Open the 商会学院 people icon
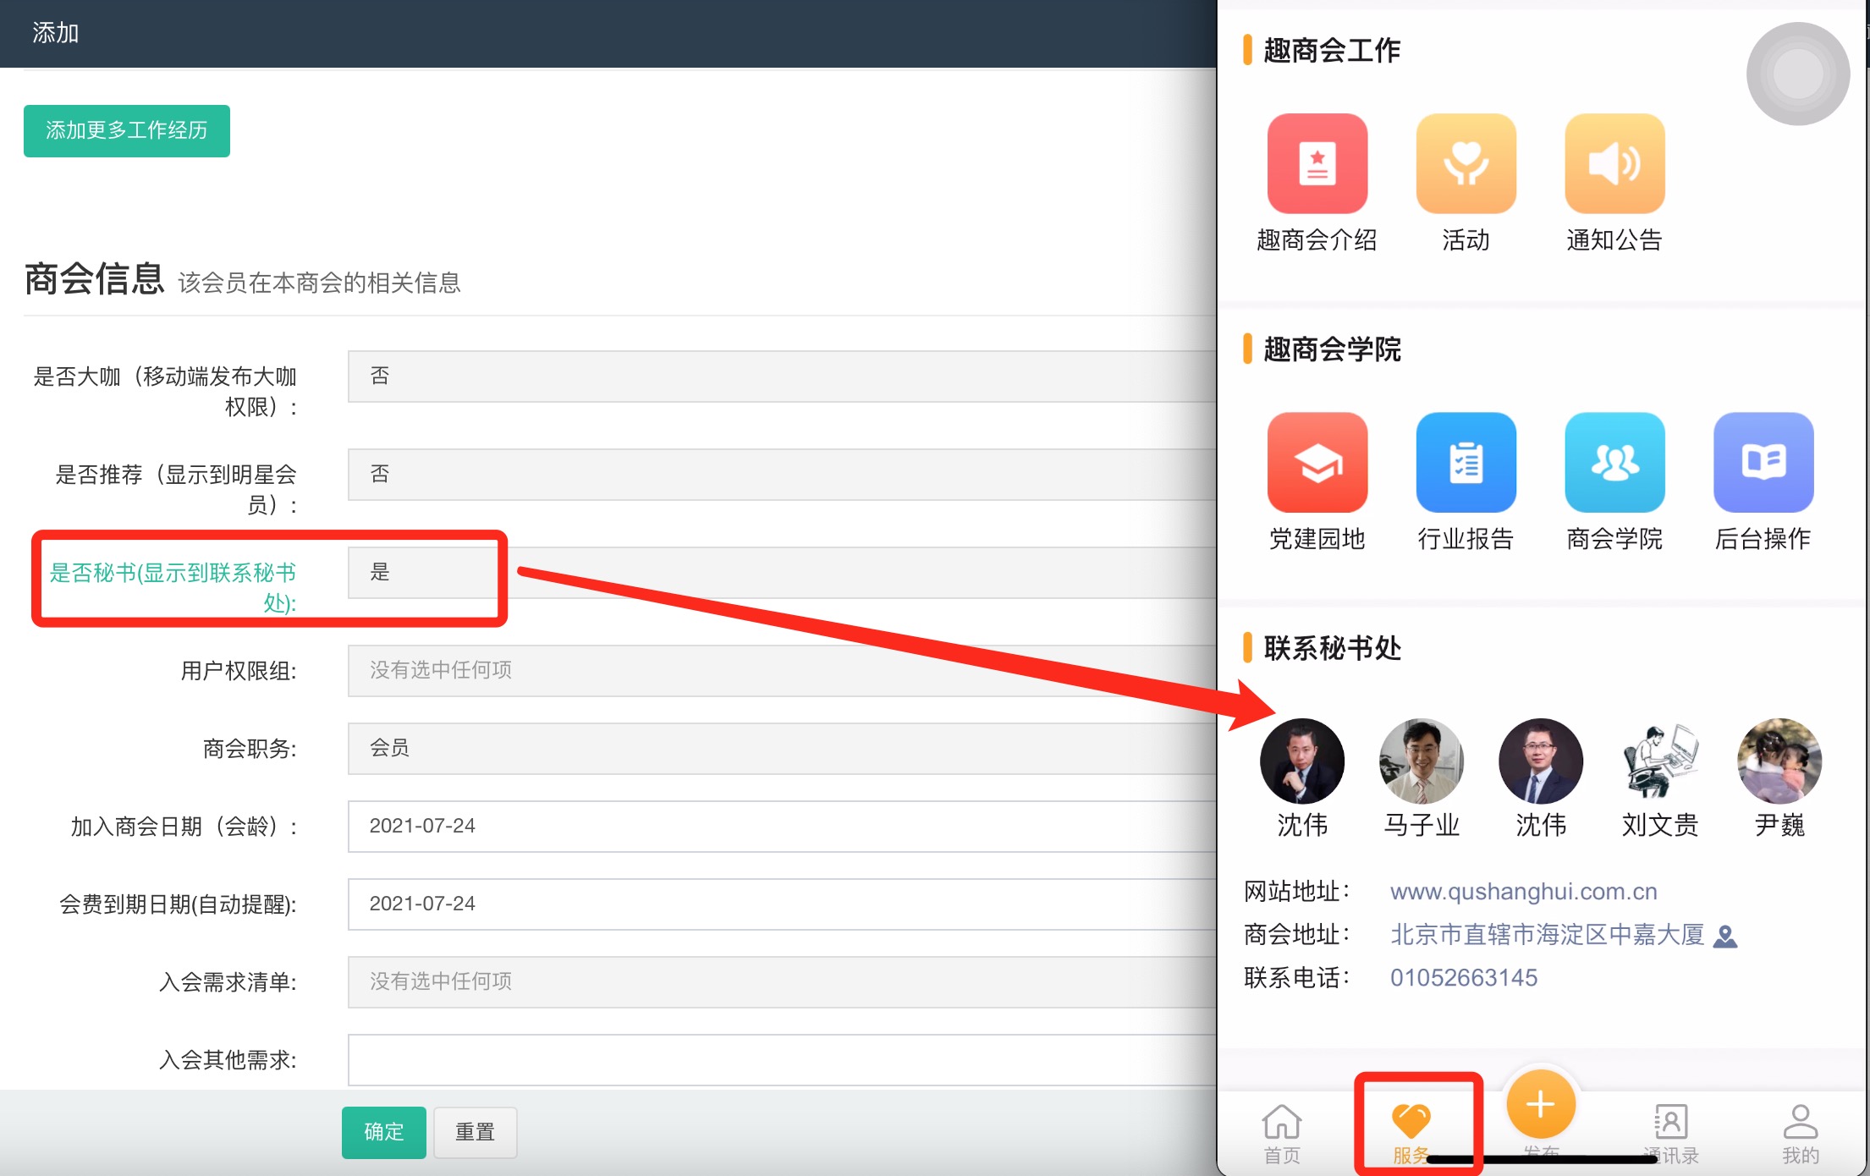The image size is (1870, 1176). point(1614,462)
